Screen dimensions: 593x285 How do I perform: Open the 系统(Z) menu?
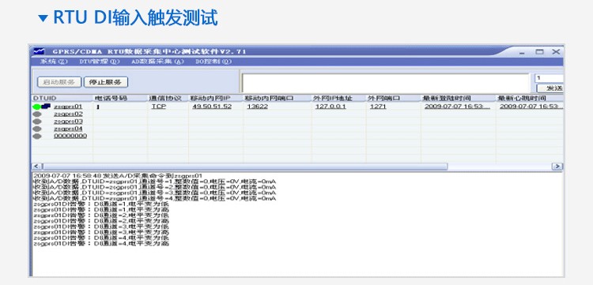click(x=54, y=62)
